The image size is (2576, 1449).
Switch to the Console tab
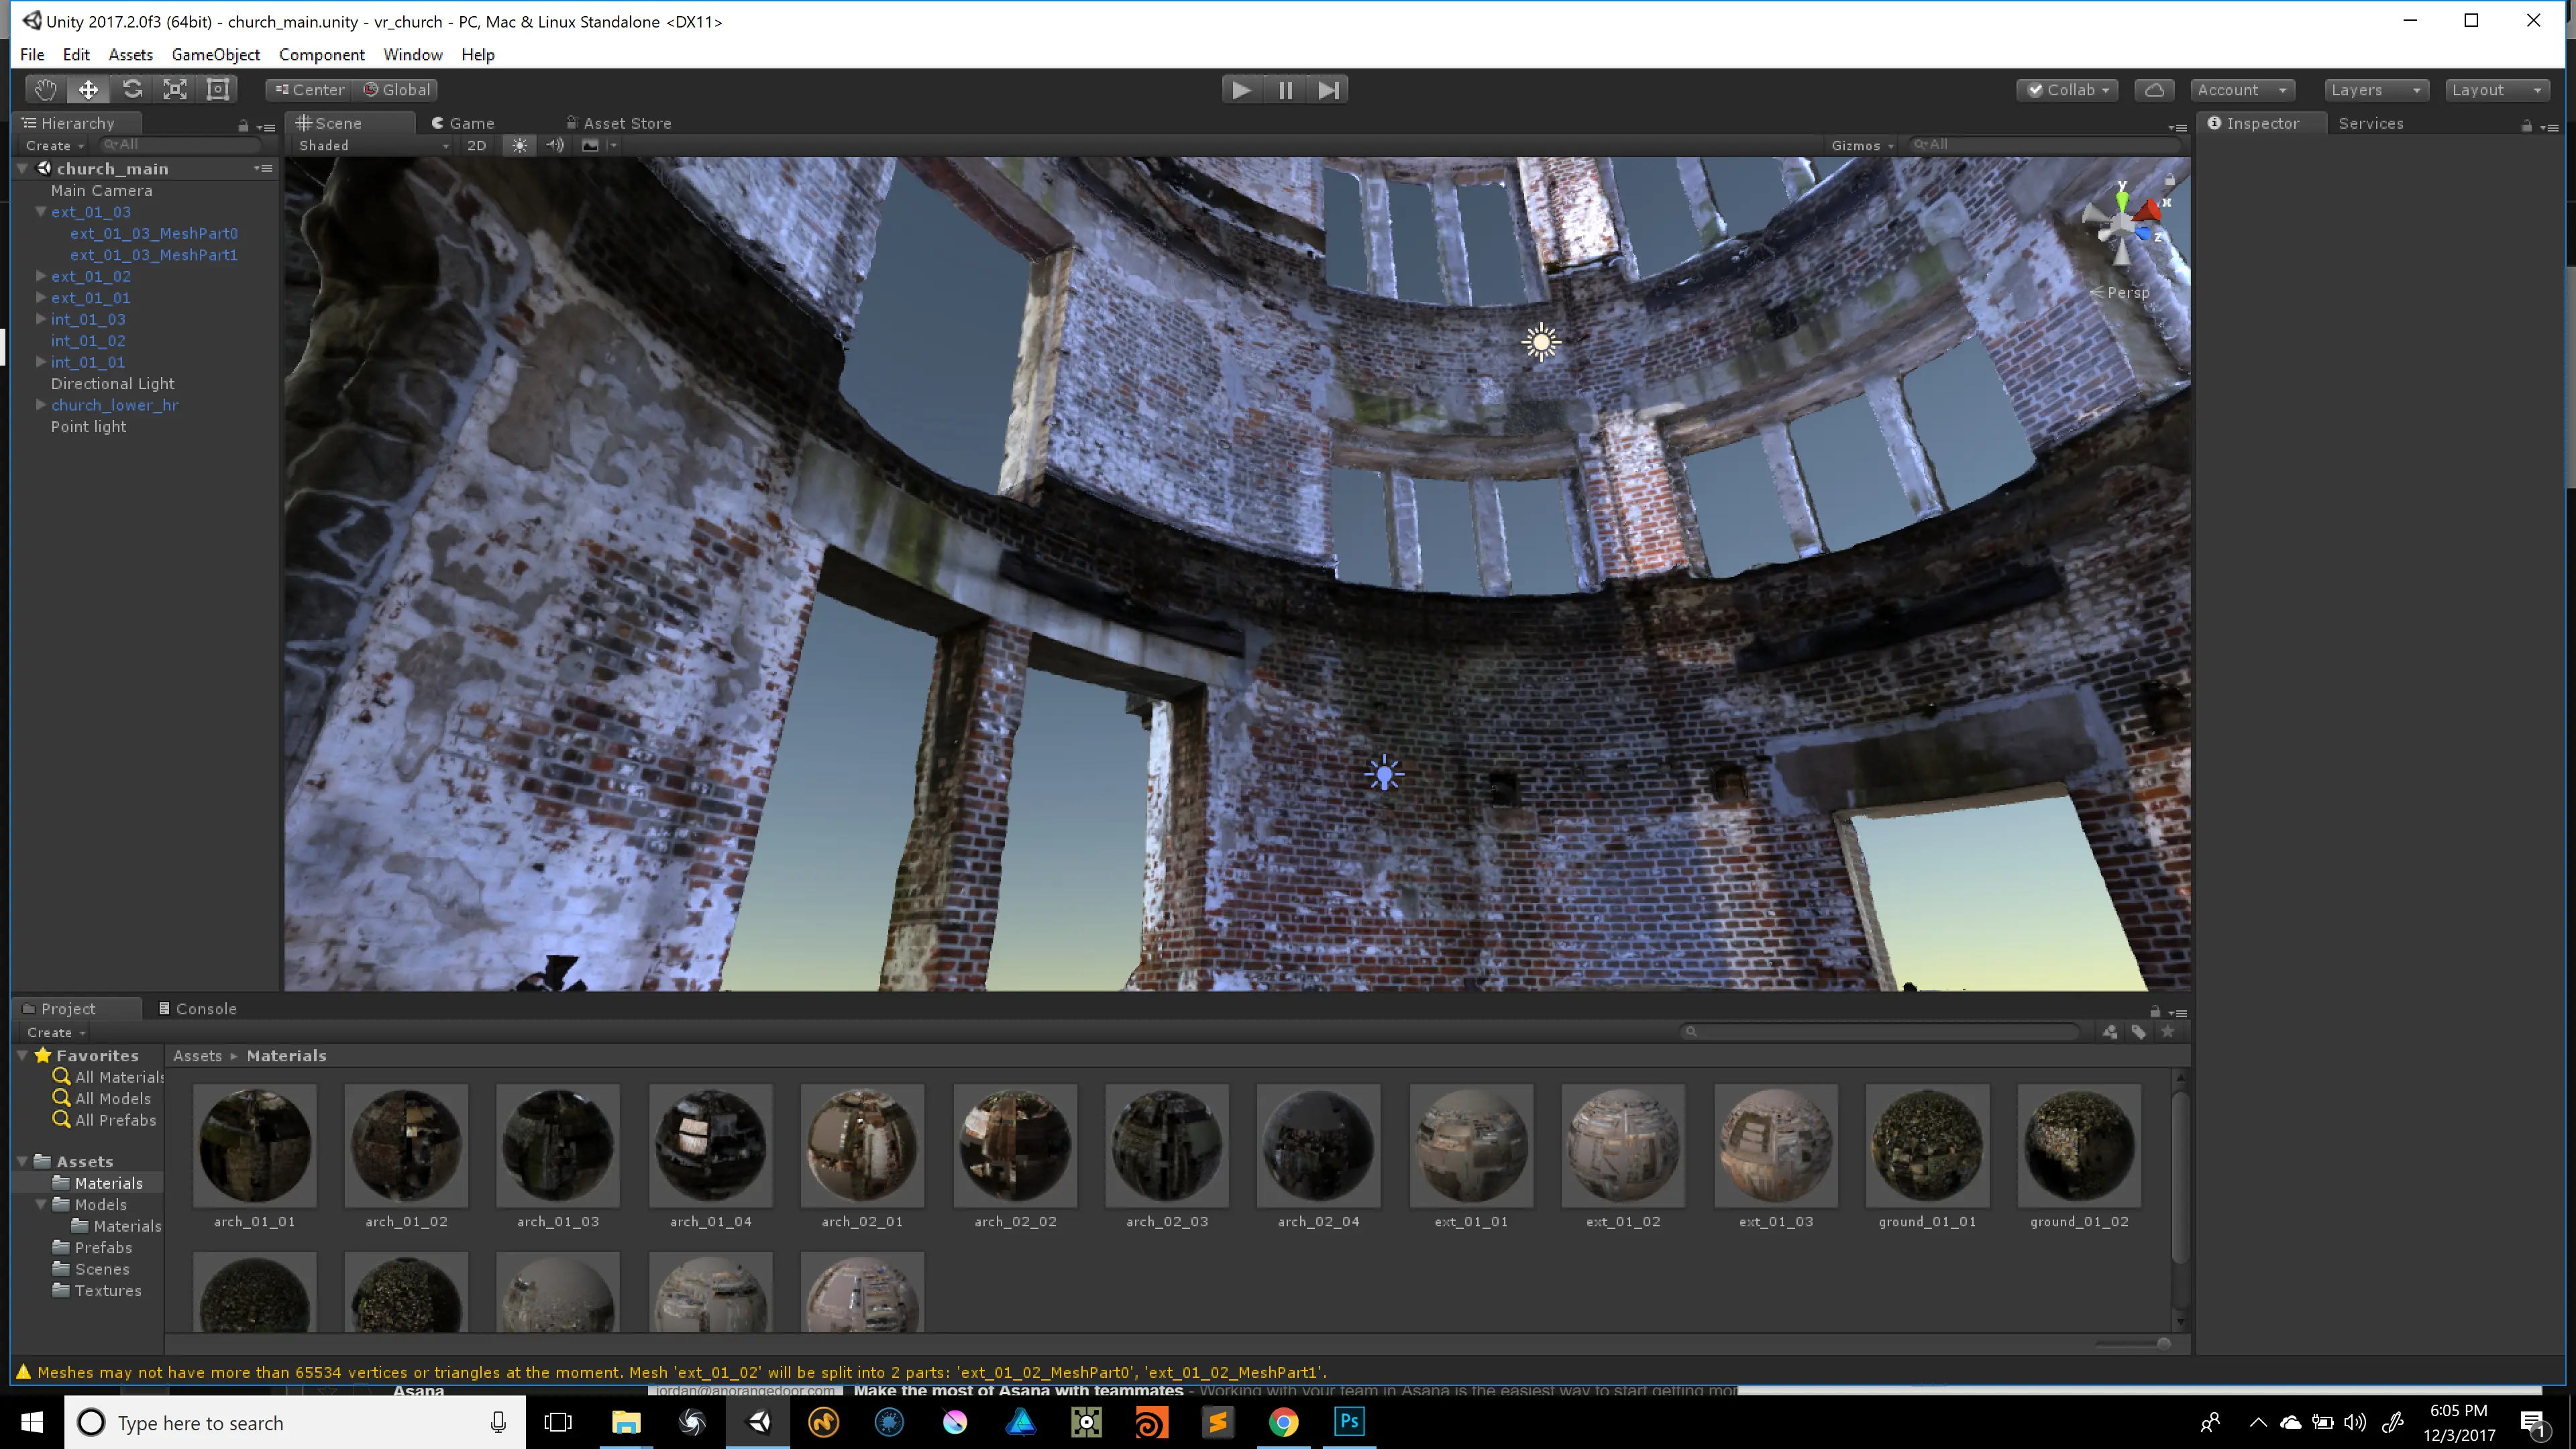(198, 1008)
